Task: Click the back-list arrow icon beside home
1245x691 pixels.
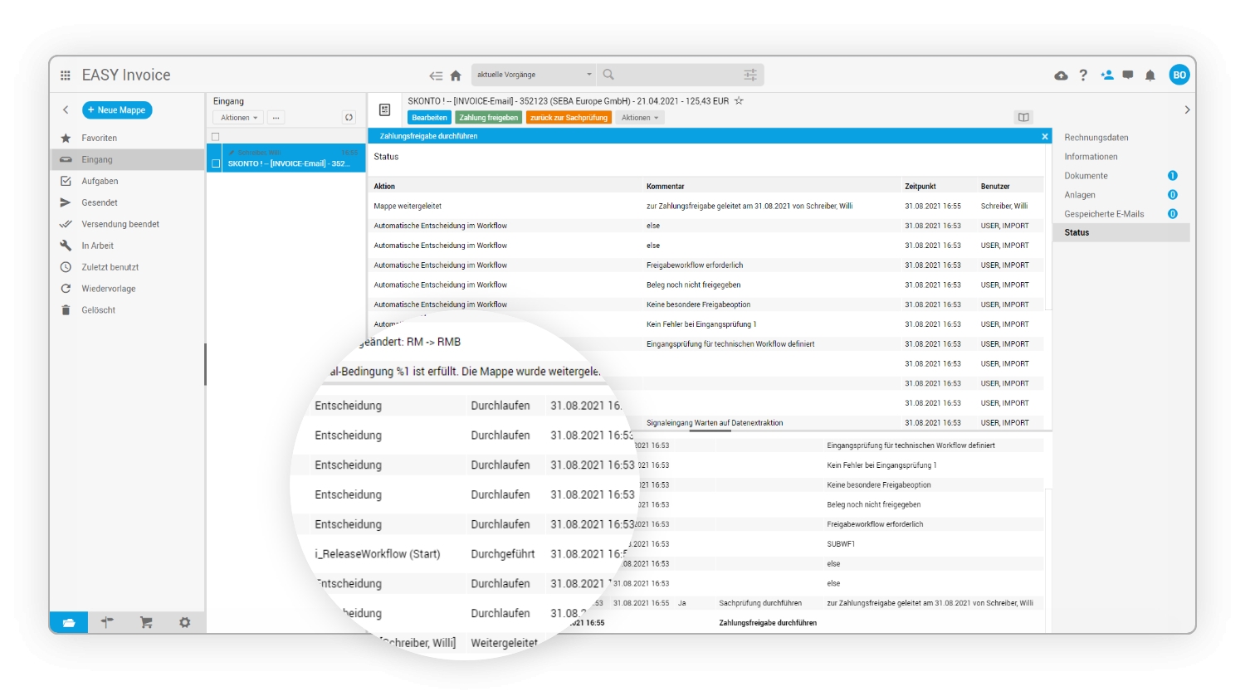Action: click(x=436, y=75)
